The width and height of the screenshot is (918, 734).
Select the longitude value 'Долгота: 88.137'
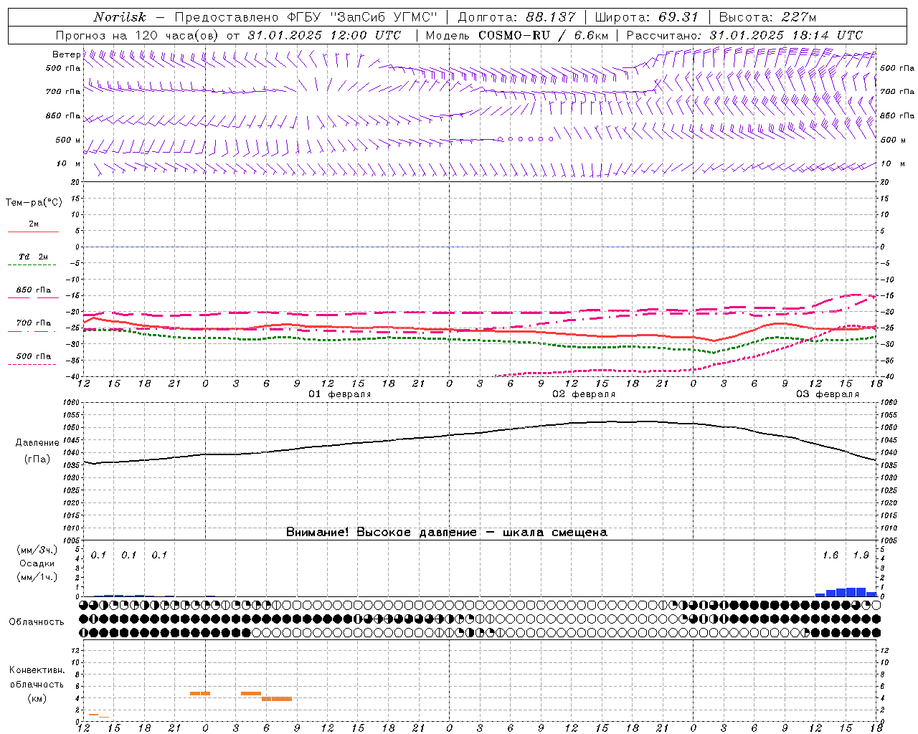(516, 17)
